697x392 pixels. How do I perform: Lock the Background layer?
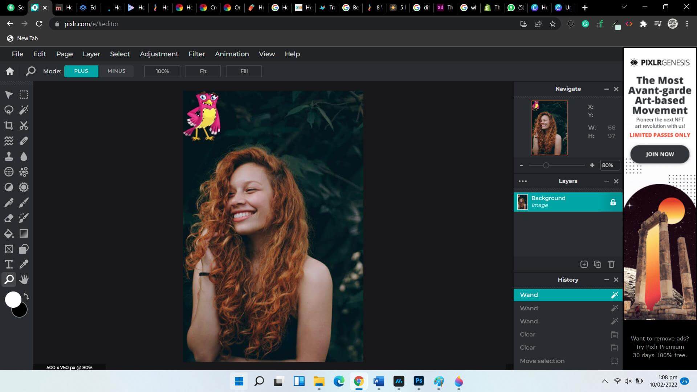(x=613, y=201)
